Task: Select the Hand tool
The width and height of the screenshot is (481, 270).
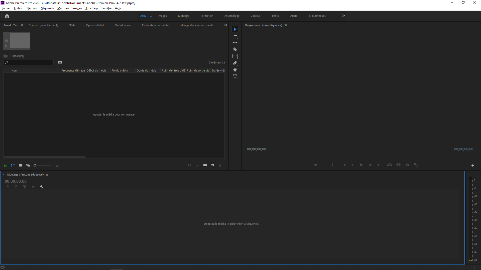Action: pos(235,69)
